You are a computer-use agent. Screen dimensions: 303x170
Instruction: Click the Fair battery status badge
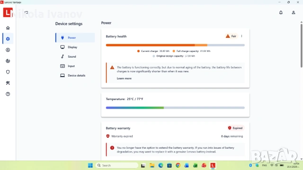231,36
